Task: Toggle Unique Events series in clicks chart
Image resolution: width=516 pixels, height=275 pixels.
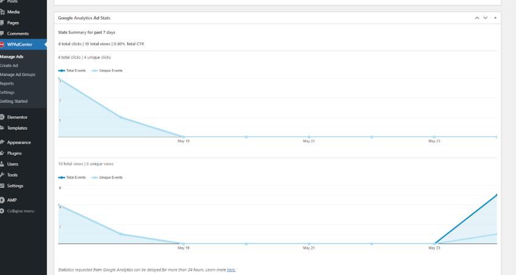Action: pyautogui.click(x=107, y=71)
